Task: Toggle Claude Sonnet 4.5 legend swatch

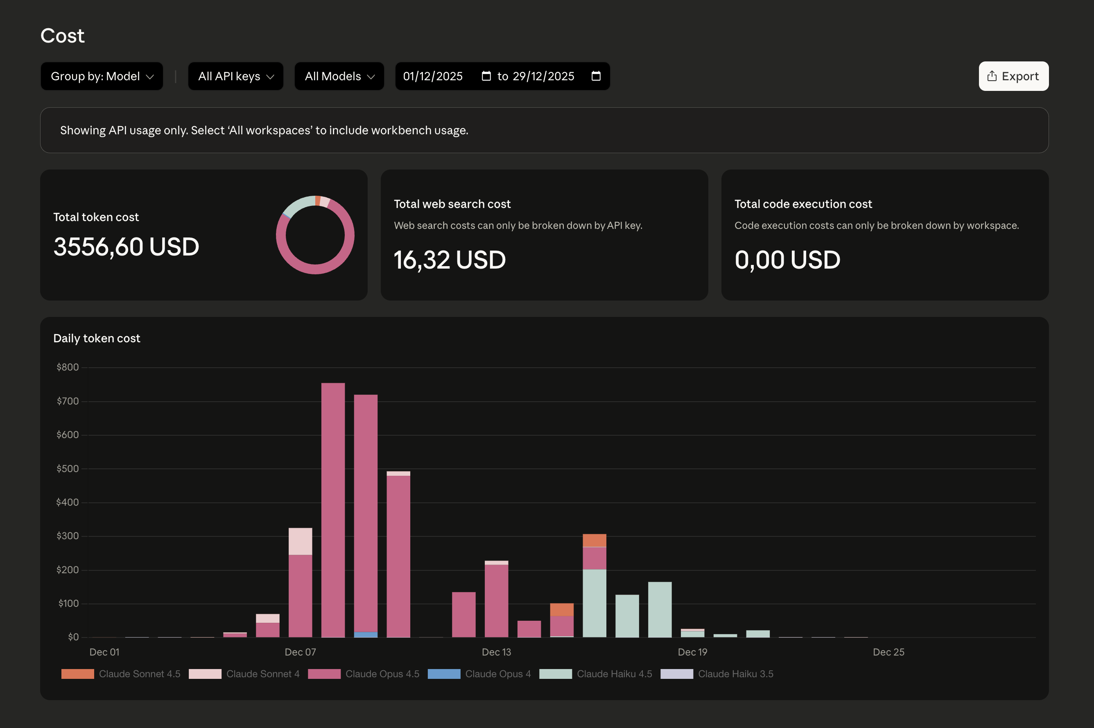Action: coord(77,674)
